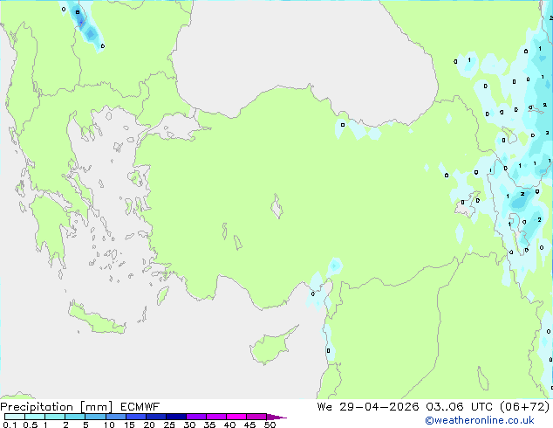Click the '25' legend value label

coord(169,425)
